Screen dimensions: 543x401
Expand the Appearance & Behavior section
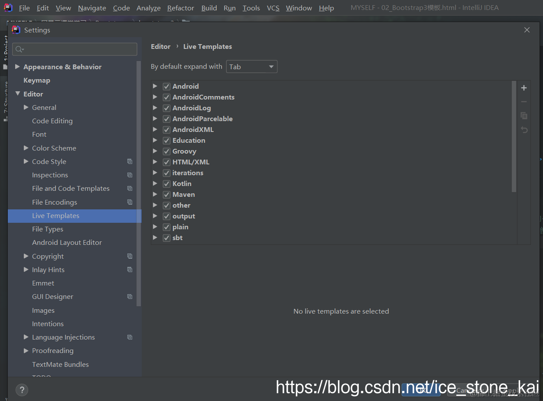tap(17, 67)
